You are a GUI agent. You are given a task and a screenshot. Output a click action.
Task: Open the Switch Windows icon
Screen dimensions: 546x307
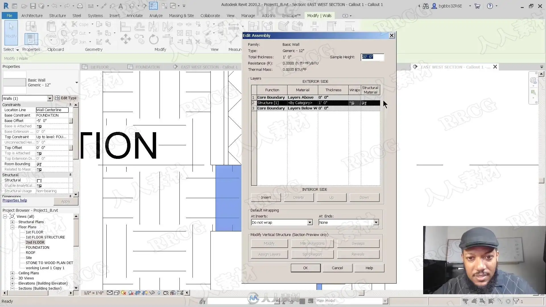pyautogui.click(x=173, y=6)
